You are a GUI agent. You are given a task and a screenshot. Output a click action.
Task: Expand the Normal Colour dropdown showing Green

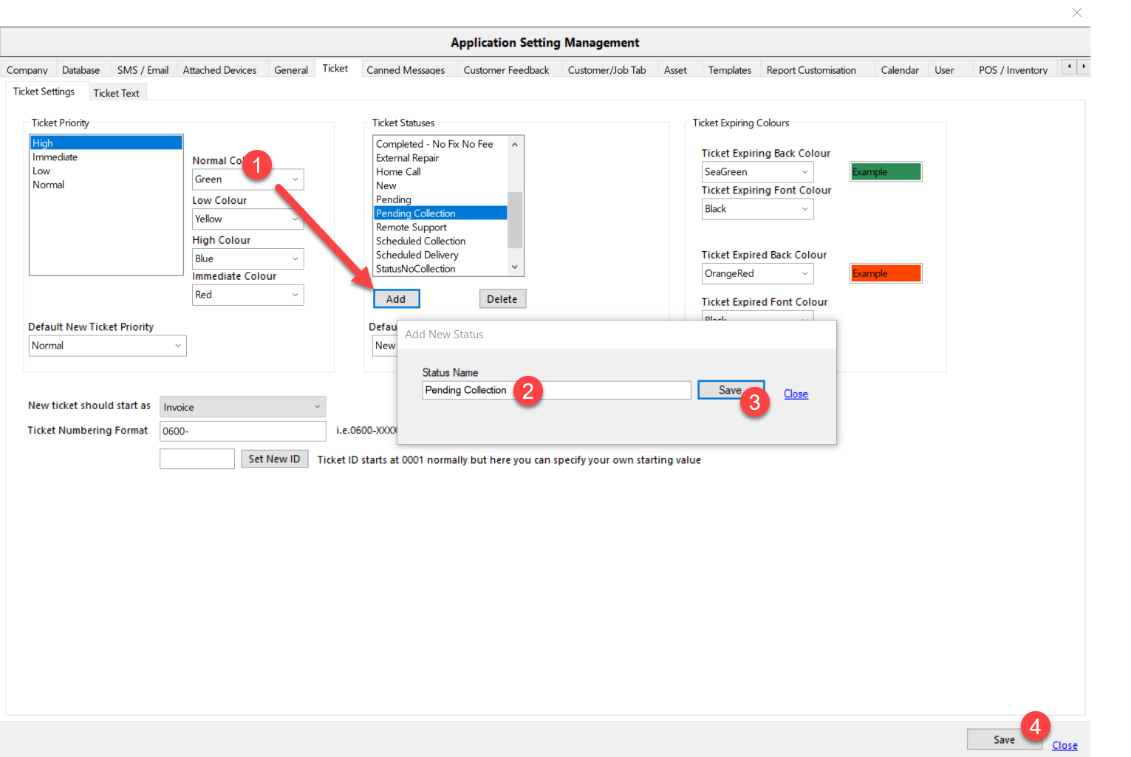coord(248,179)
